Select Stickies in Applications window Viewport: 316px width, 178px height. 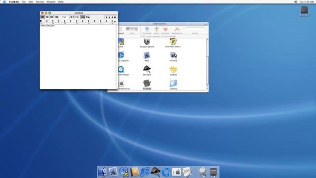coord(173,71)
